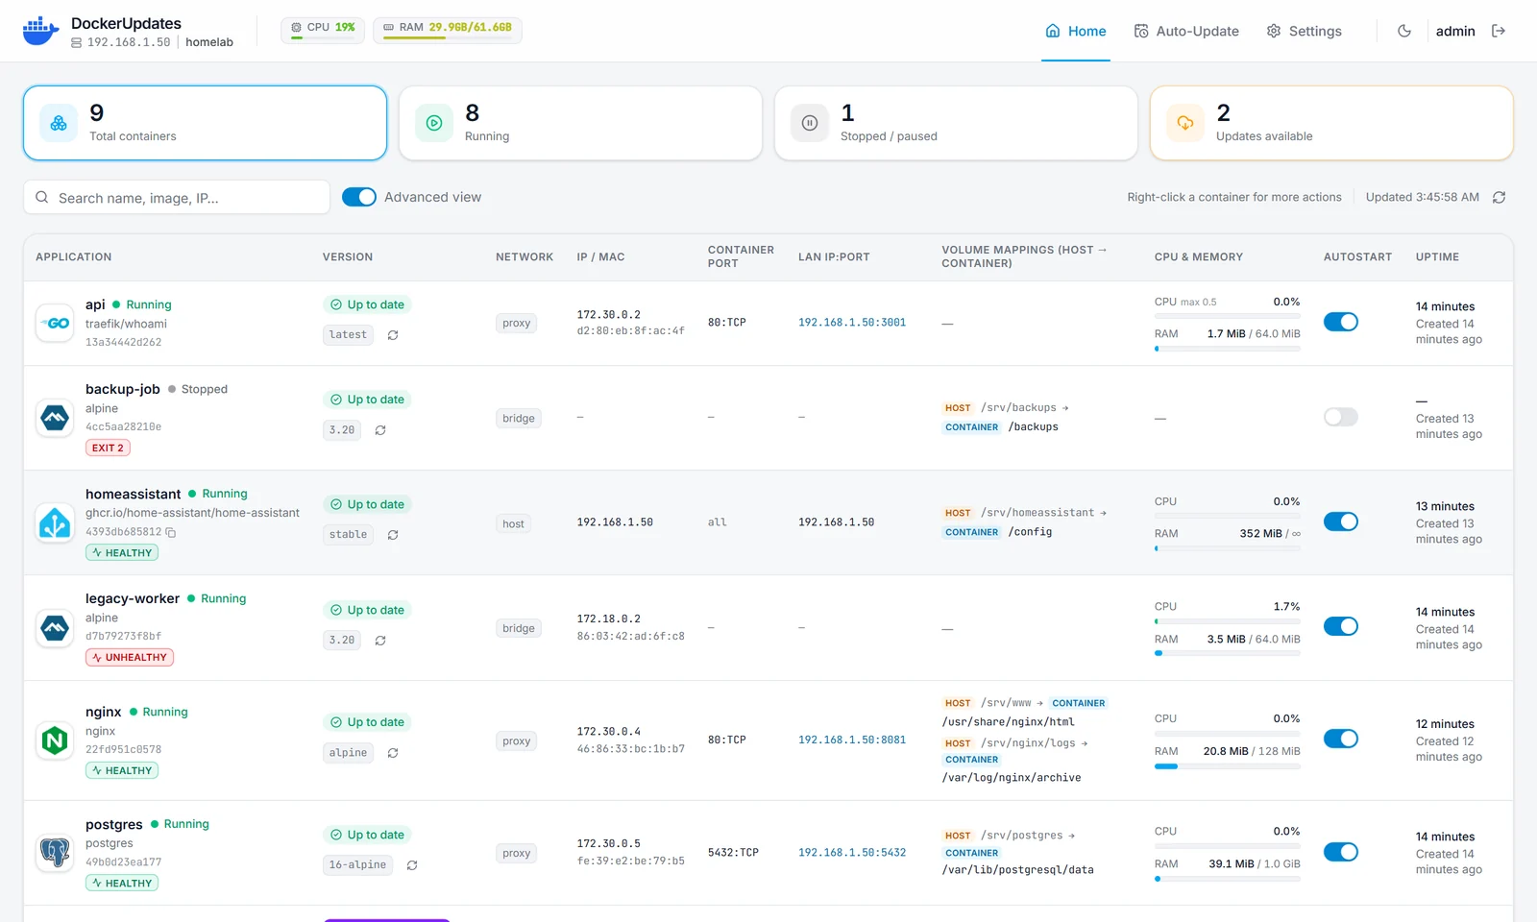Click refresh icon beside homeassistant stable tag
This screenshot has height=922, width=1537.
tap(393, 535)
